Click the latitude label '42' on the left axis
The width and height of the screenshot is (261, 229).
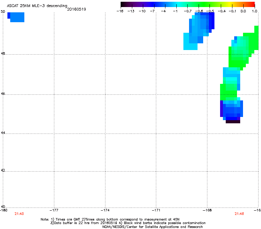tap(3, 170)
